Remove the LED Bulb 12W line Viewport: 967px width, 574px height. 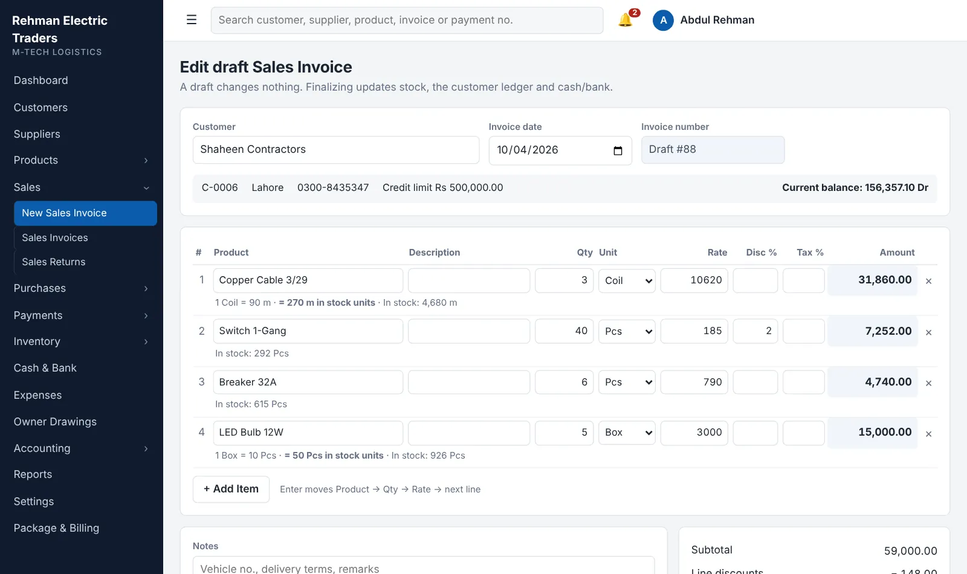[928, 434]
